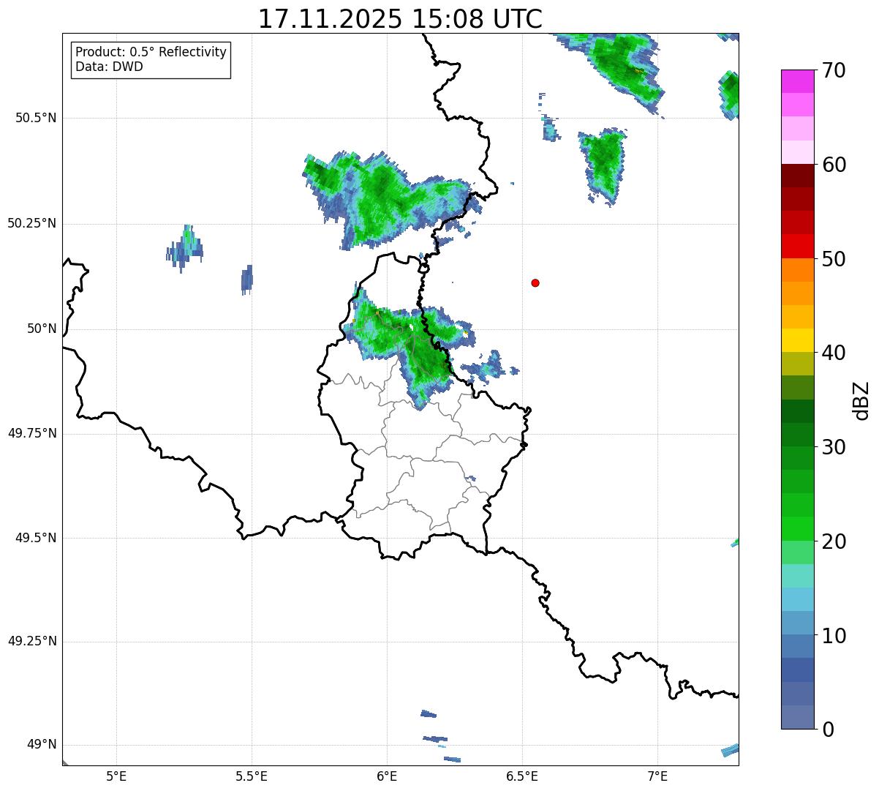Click the 49.5°N latitude label
Viewport: 879px width, 791px height.
click(x=36, y=538)
